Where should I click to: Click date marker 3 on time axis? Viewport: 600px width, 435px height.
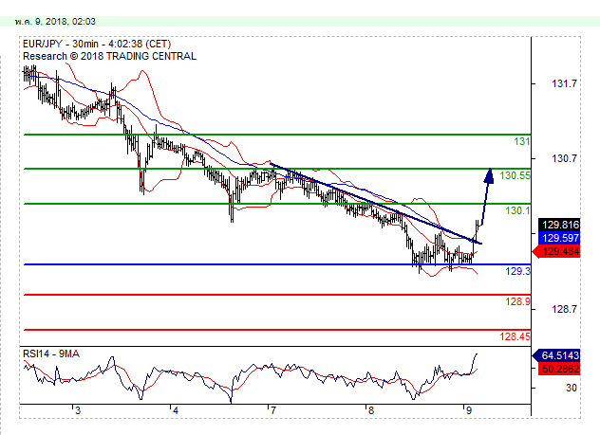click(x=78, y=411)
